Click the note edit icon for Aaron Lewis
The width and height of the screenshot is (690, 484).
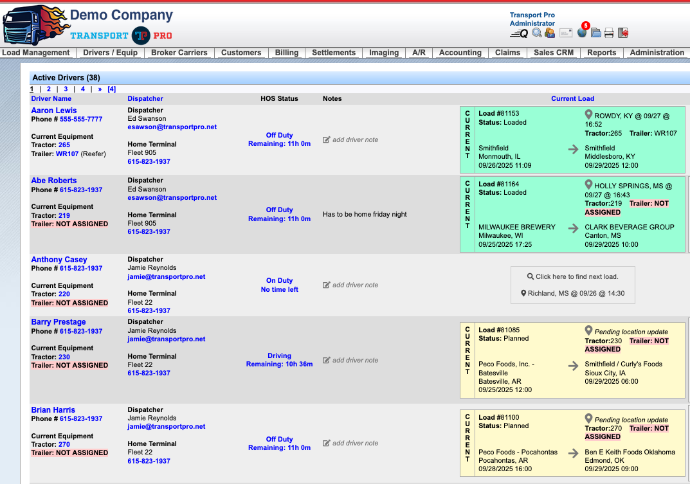(x=327, y=139)
